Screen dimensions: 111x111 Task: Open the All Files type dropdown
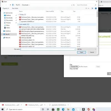[x=87, y=49]
